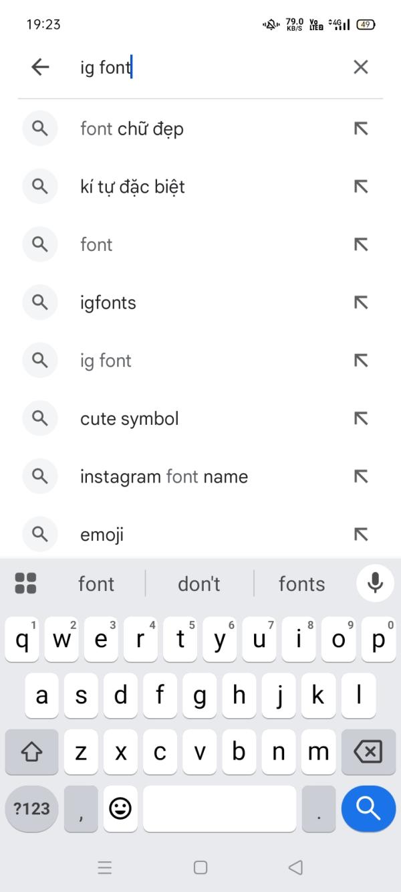
Task: Switch to the ?123 symbols keyboard
Action: [31, 808]
